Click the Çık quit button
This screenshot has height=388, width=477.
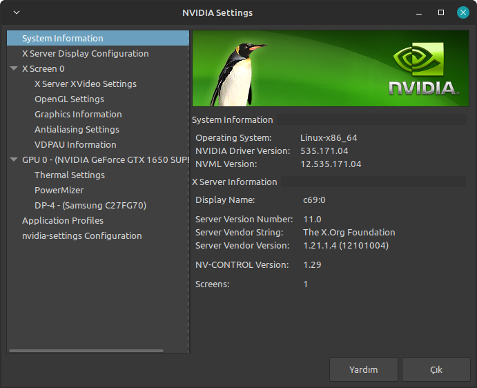click(x=436, y=369)
